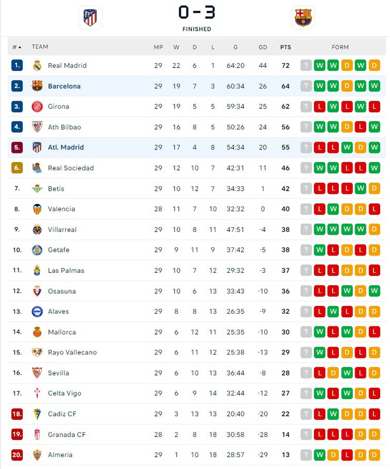Click the Atletico Madrid crest in match header
Image resolution: width=390 pixels, height=469 pixels.
click(90, 18)
